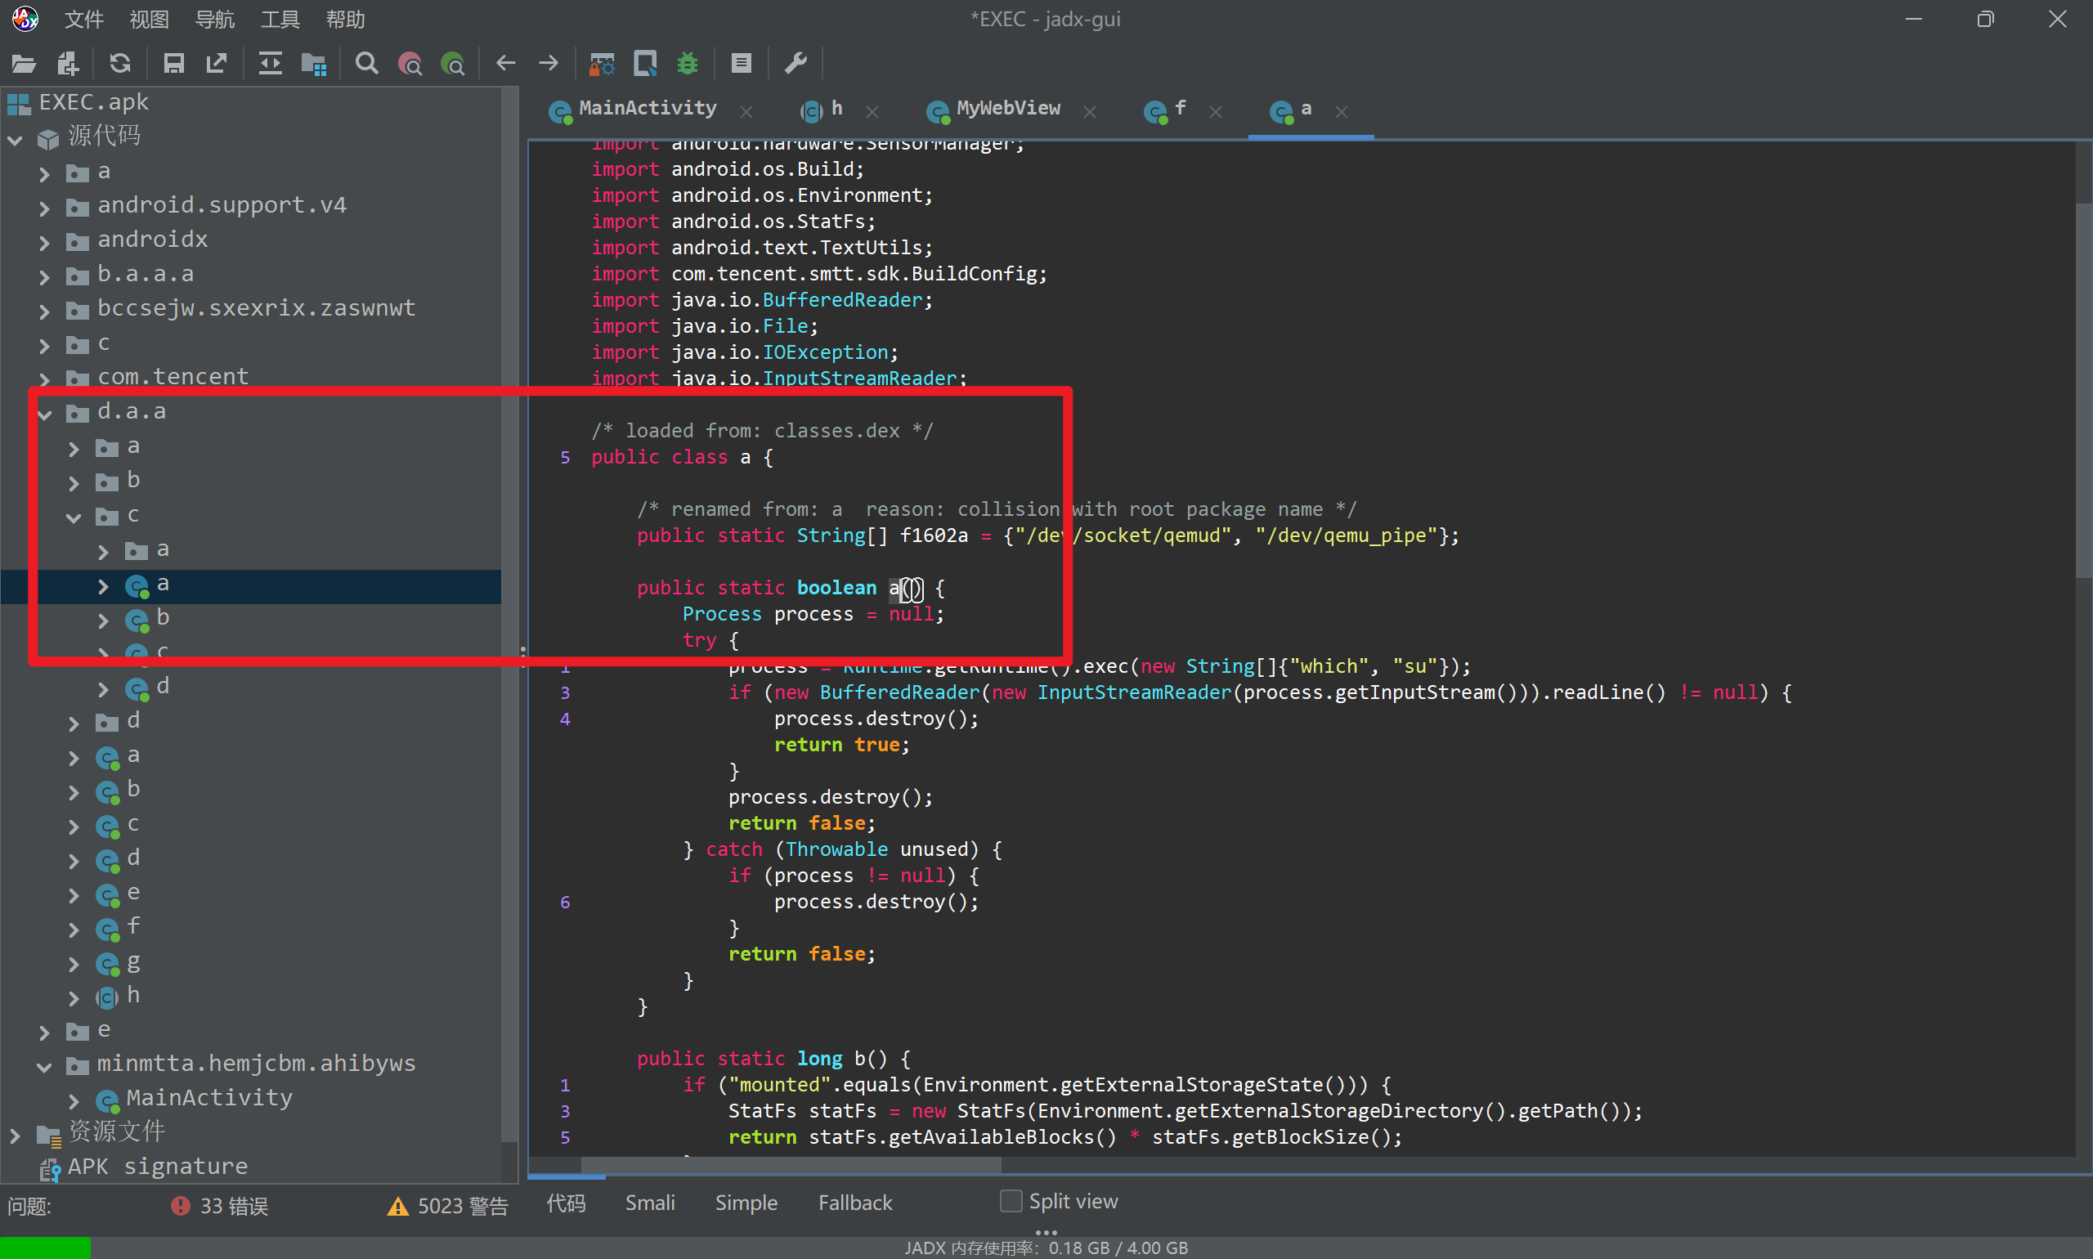Expand the b.a.a.a package

(44, 276)
